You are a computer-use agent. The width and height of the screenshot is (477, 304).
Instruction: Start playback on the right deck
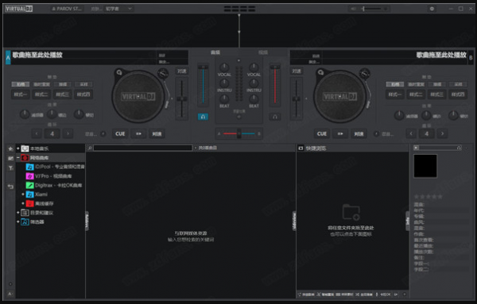point(340,133)
